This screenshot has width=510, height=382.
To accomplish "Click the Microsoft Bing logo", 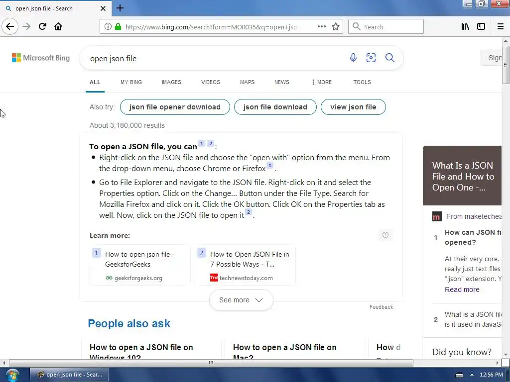I will [x=41, y=58].
